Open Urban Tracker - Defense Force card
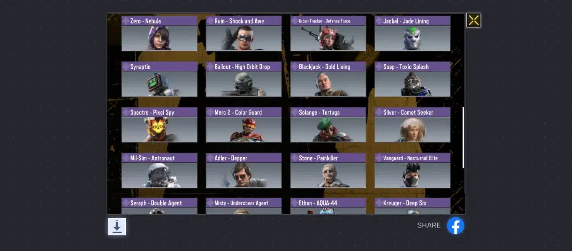 tap(328, 34)
